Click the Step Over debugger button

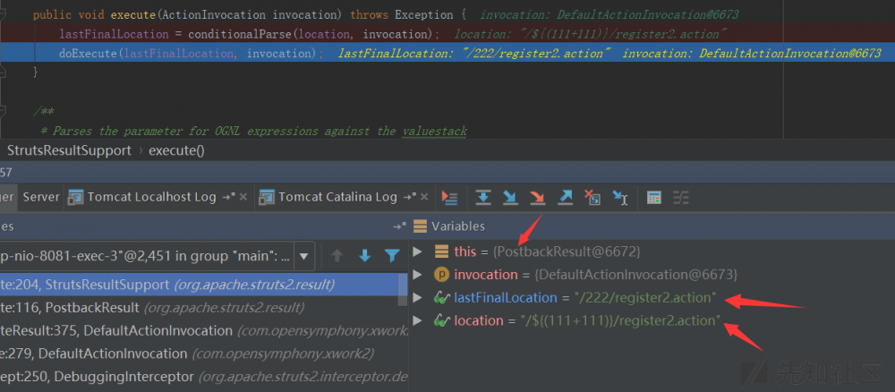[483, 197]
